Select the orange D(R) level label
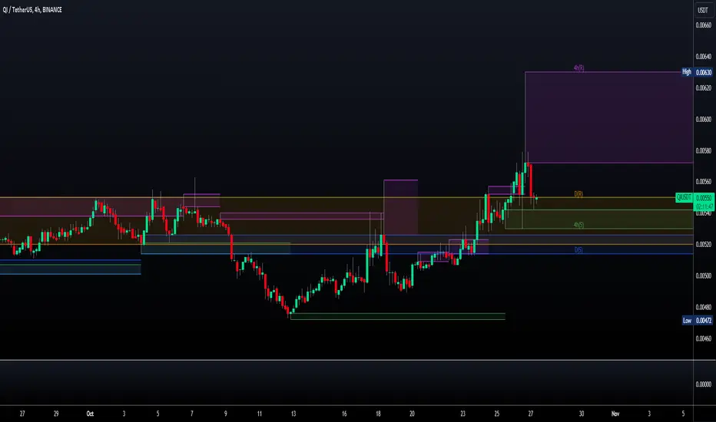 click(578, 194)
